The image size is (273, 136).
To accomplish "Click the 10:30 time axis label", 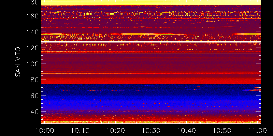I will pos(151,131).
